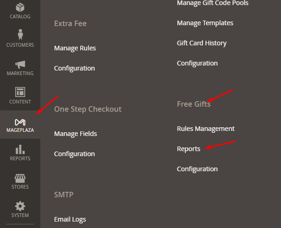Open Configuration below Gift Card History

pyautogui.click(x=197, y=63)
